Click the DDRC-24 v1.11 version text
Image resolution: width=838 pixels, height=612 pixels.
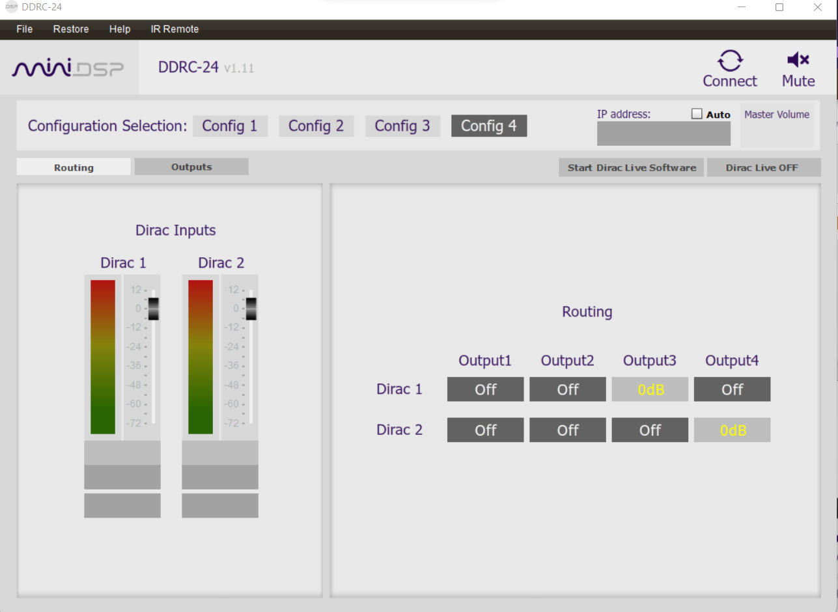206,67
